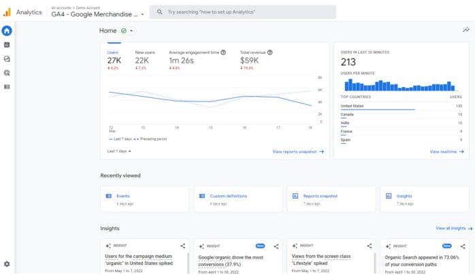Select the New users metric tab
Viewport: 475px width, 275px height.
[145, 61]
